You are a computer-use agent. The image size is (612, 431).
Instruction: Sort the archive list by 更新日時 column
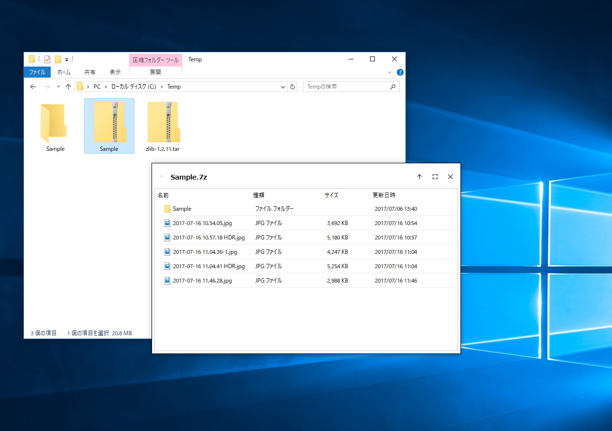(x=384, y=195)
